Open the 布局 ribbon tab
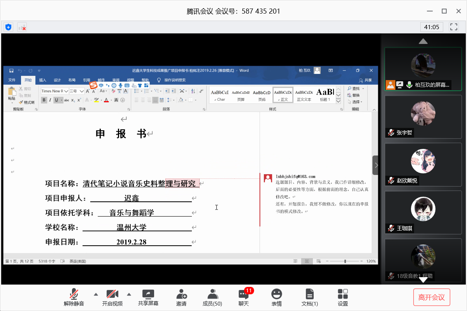Screen dimensions: 467x311 coord(72,80)
